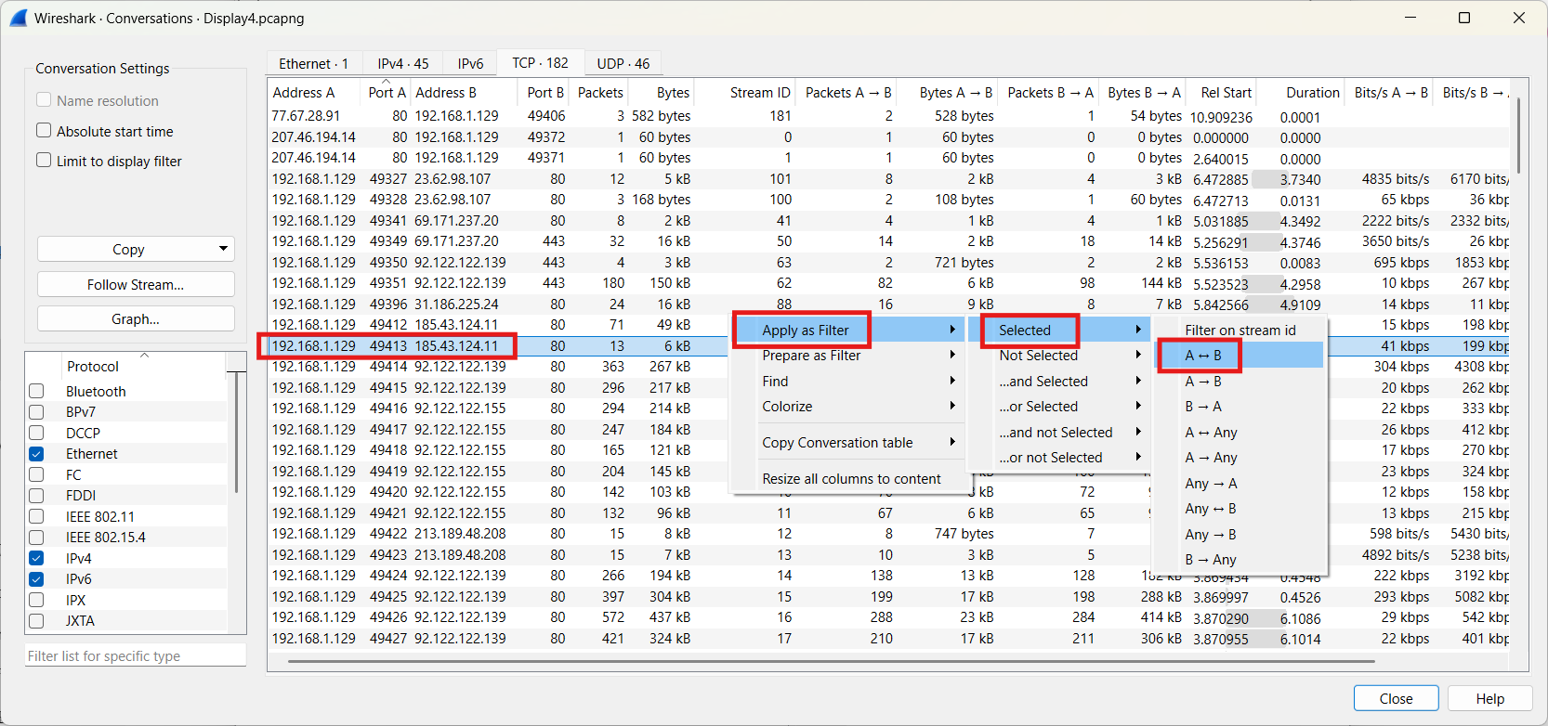This screenshot has width=1548, height=726.
Task: Select the A → B filter direction
Action: [1240, 381]
